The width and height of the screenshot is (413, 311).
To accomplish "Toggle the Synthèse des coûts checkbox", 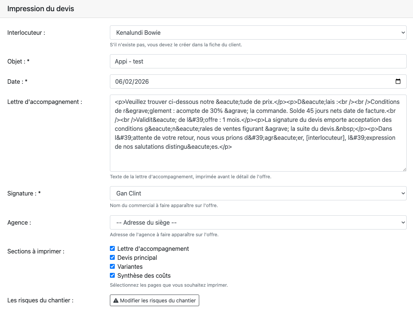I will (x=113, y=275).
